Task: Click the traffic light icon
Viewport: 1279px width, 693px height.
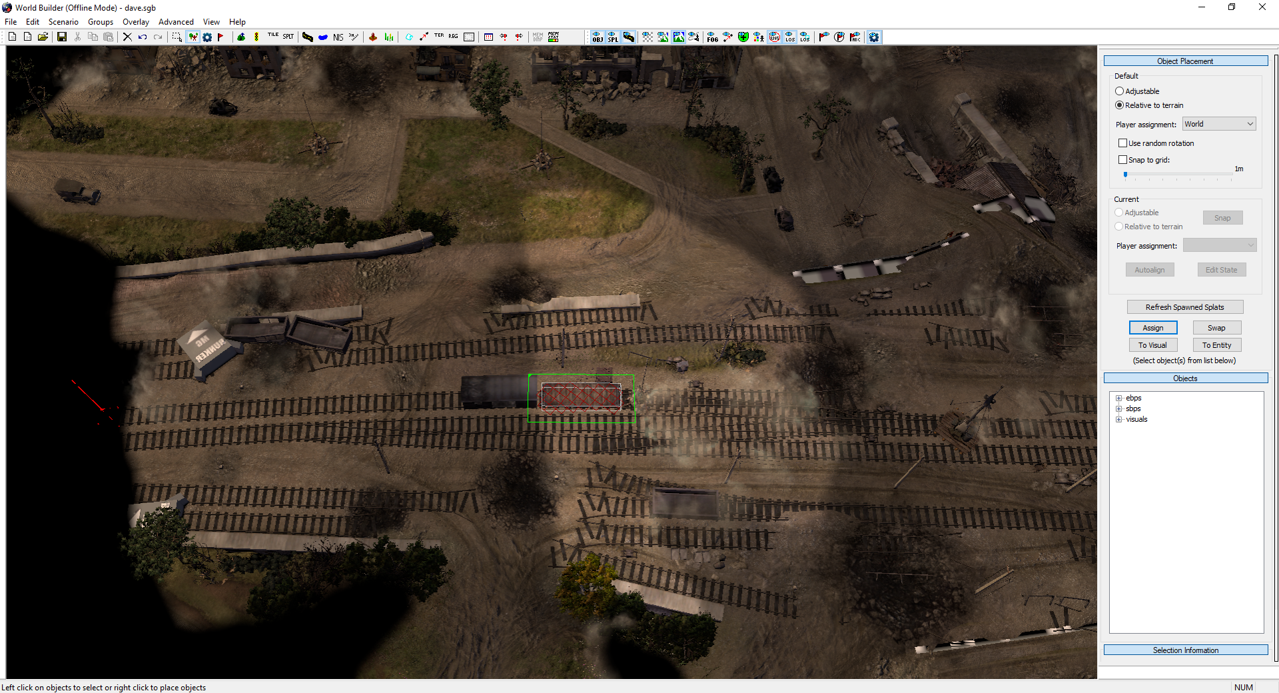Action: [256, 37]
